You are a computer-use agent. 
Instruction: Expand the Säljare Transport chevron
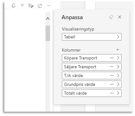118,67
